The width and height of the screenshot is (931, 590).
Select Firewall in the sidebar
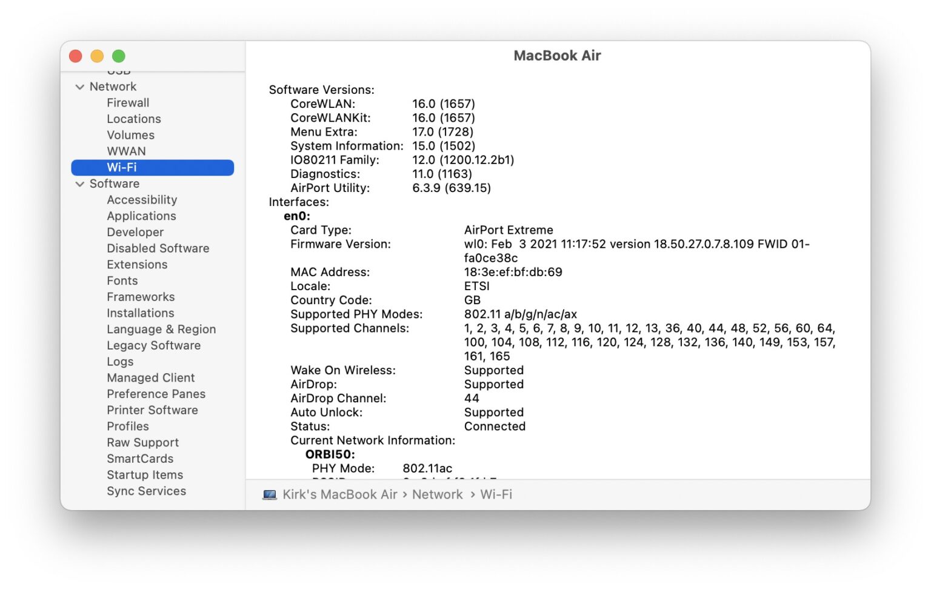tap(128, 102)
